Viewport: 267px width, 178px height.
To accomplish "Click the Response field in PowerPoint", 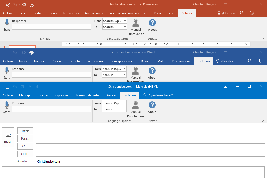I will (x=52, y=27).
